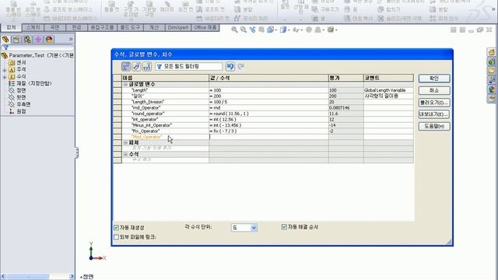Viewport: 498px width, 280px height.
Task: Click the Edit Appearance sphere icon
Action: [309, 30]
